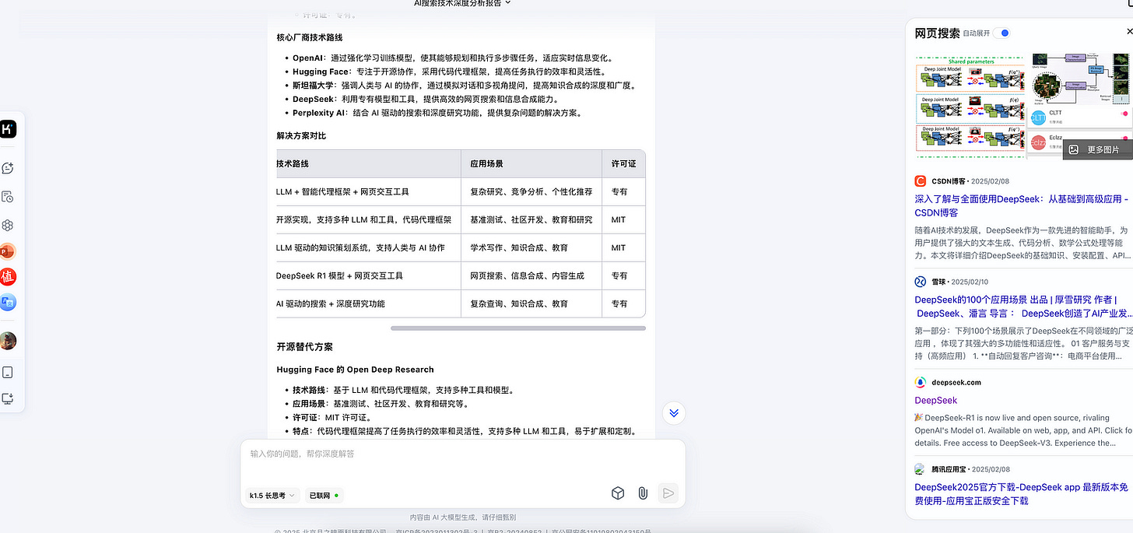Image resolution: width=1133 pixels, height=533 pixels.
Task: Open the Kimi+ apps flower icon
Action: pos(8,225)
